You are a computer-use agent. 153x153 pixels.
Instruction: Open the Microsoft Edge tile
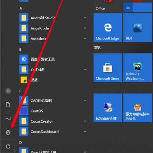coord(108,27)
